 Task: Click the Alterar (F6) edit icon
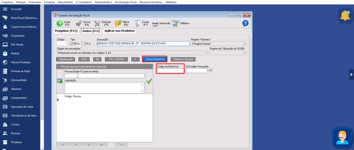click(118, 23)
